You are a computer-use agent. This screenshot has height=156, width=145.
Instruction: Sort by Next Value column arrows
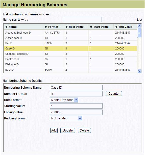[x=67, y=27]
